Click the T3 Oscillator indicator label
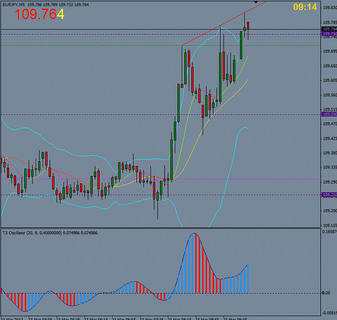 coord(50,233)
